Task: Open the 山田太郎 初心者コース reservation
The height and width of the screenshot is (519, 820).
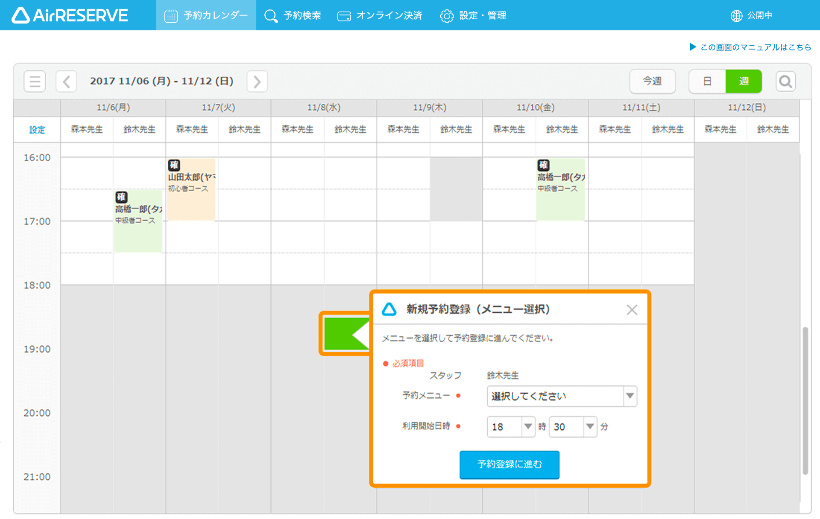Action: (x=191, y=190)
